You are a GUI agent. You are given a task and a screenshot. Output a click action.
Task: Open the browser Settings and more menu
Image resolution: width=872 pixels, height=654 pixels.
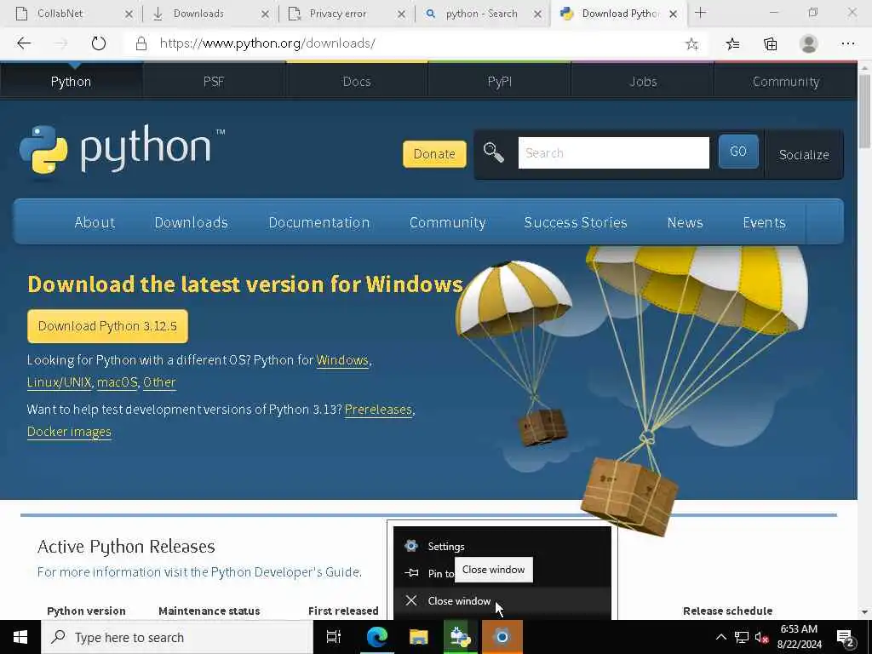coord(847,43)
